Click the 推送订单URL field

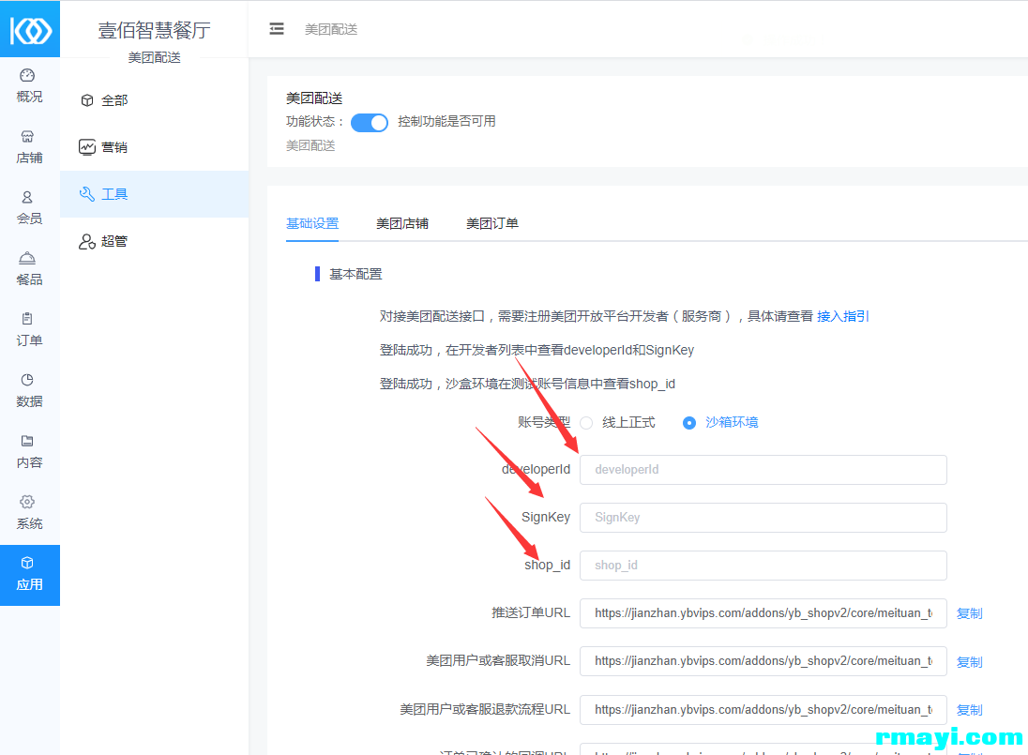[763, 613]
